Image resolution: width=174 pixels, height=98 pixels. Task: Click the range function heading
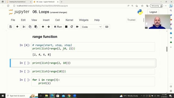(x=45, y=37)
